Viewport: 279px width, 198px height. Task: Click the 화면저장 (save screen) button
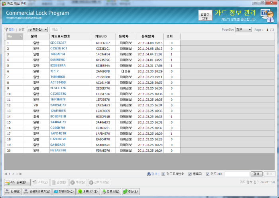coord(64,191)
